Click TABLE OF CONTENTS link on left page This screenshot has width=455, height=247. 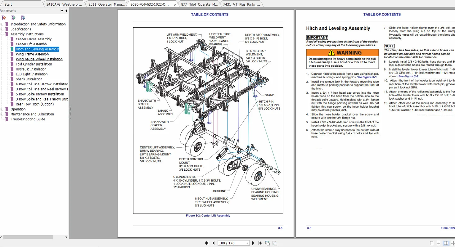pyautogui.click(x=210, y=15)
